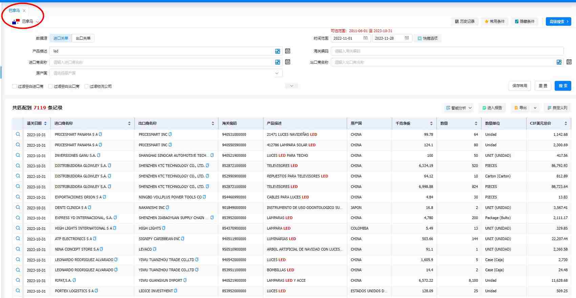Viewport: 576px width, 298px height.
Task: Click list icon beside importer name field
Action: [x=288, y=62]
